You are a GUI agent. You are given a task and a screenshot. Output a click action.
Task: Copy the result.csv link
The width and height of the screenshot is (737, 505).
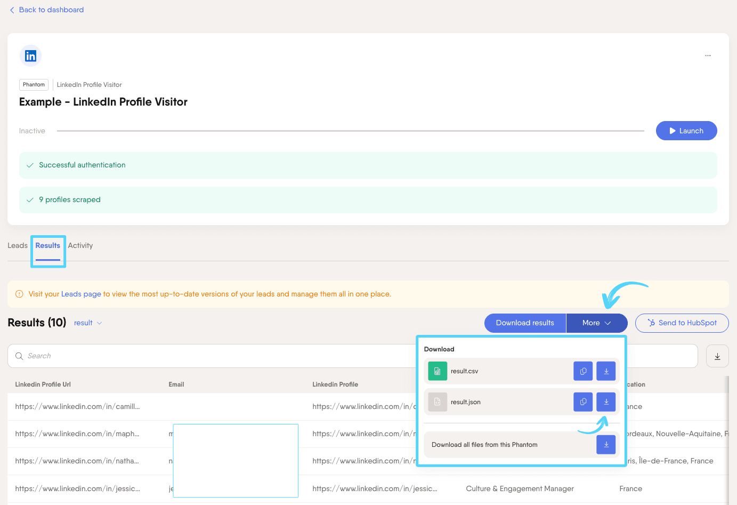click(583, 371)
